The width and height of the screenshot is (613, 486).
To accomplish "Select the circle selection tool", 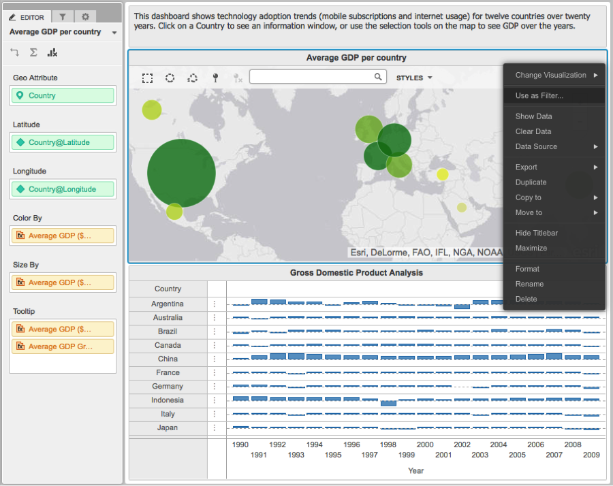I will [x=170, y=77].
